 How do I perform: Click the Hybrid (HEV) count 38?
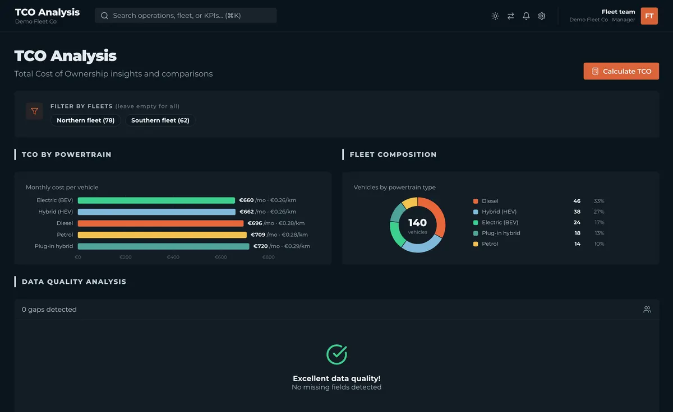click(x=577, y=212)
